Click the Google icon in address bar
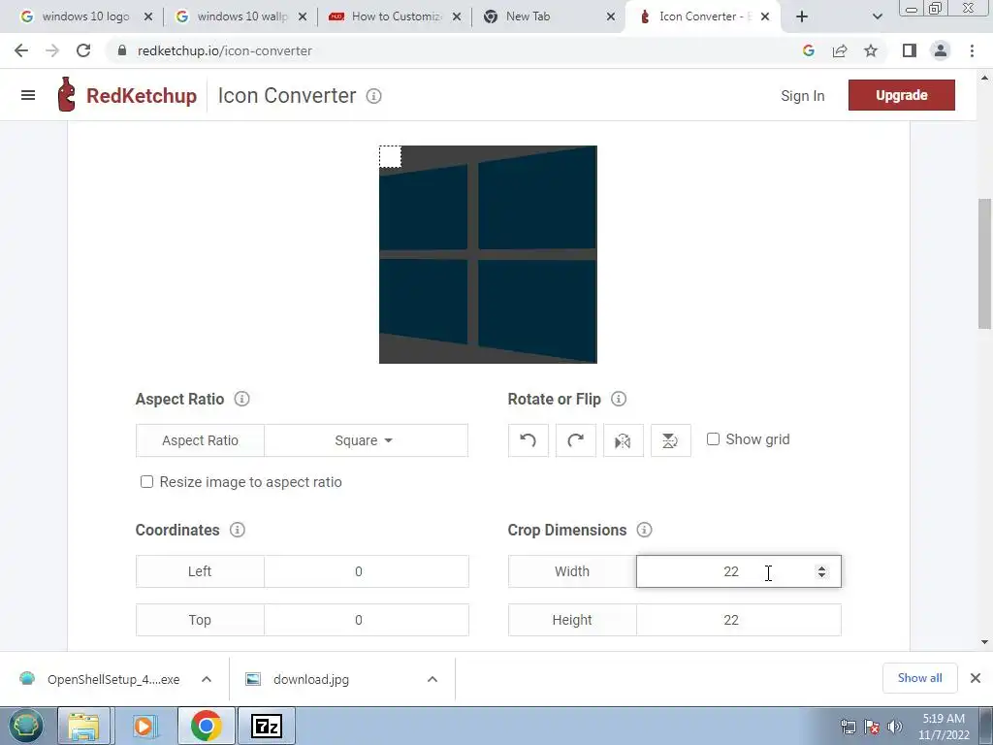The height and width of the screenshot is (745, 993). click(808, 50)
